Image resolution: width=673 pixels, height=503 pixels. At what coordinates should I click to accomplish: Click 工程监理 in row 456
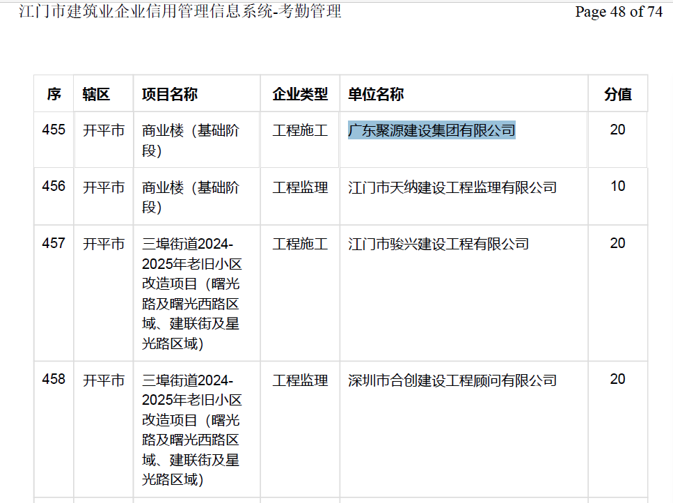pos(300,187)
